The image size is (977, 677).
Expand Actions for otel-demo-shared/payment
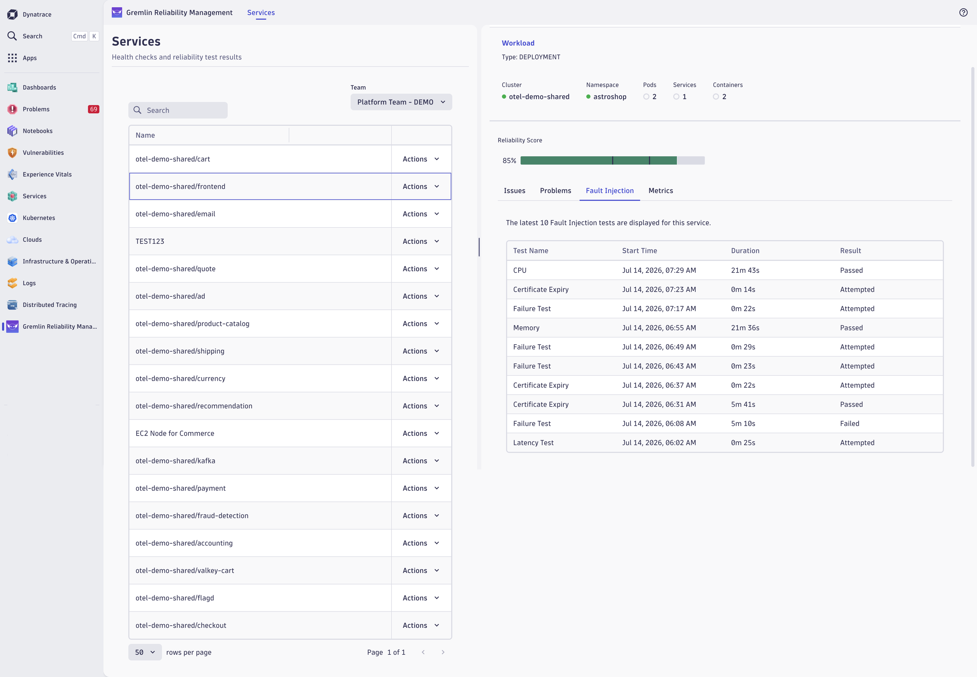pos(421,488)
